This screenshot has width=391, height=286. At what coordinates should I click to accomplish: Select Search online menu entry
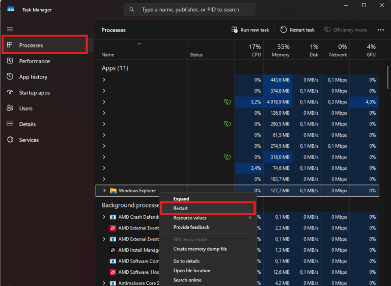click(x=208, y=280)
